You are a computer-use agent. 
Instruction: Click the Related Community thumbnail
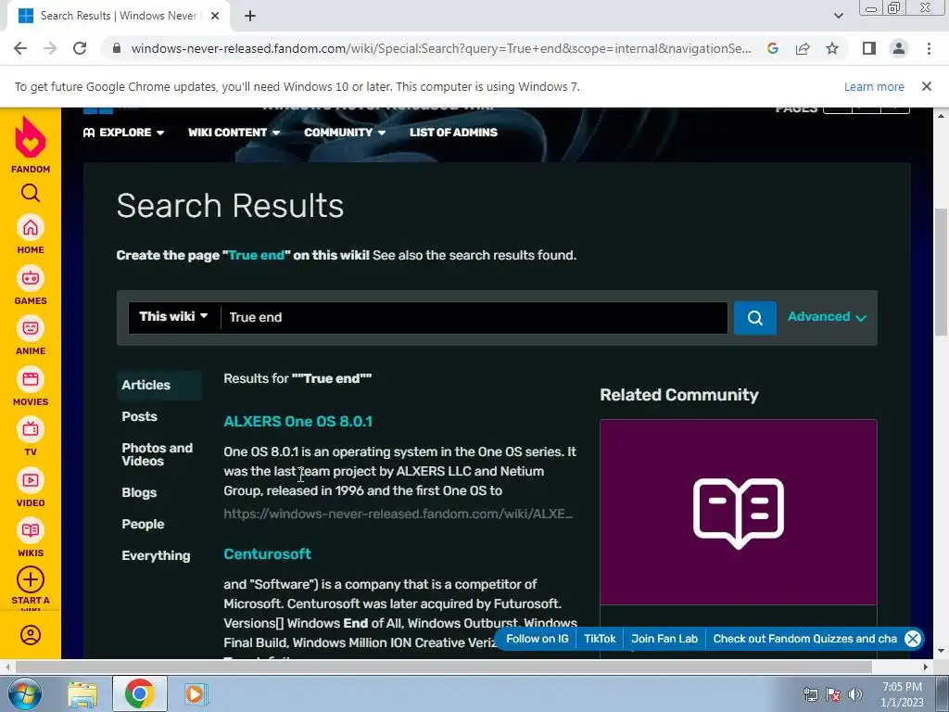tap(739, 512)
